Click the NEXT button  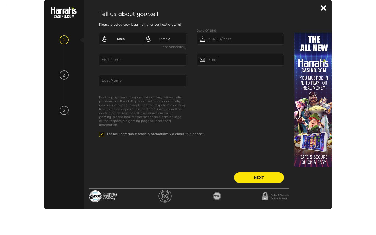(x=259, y=178)
